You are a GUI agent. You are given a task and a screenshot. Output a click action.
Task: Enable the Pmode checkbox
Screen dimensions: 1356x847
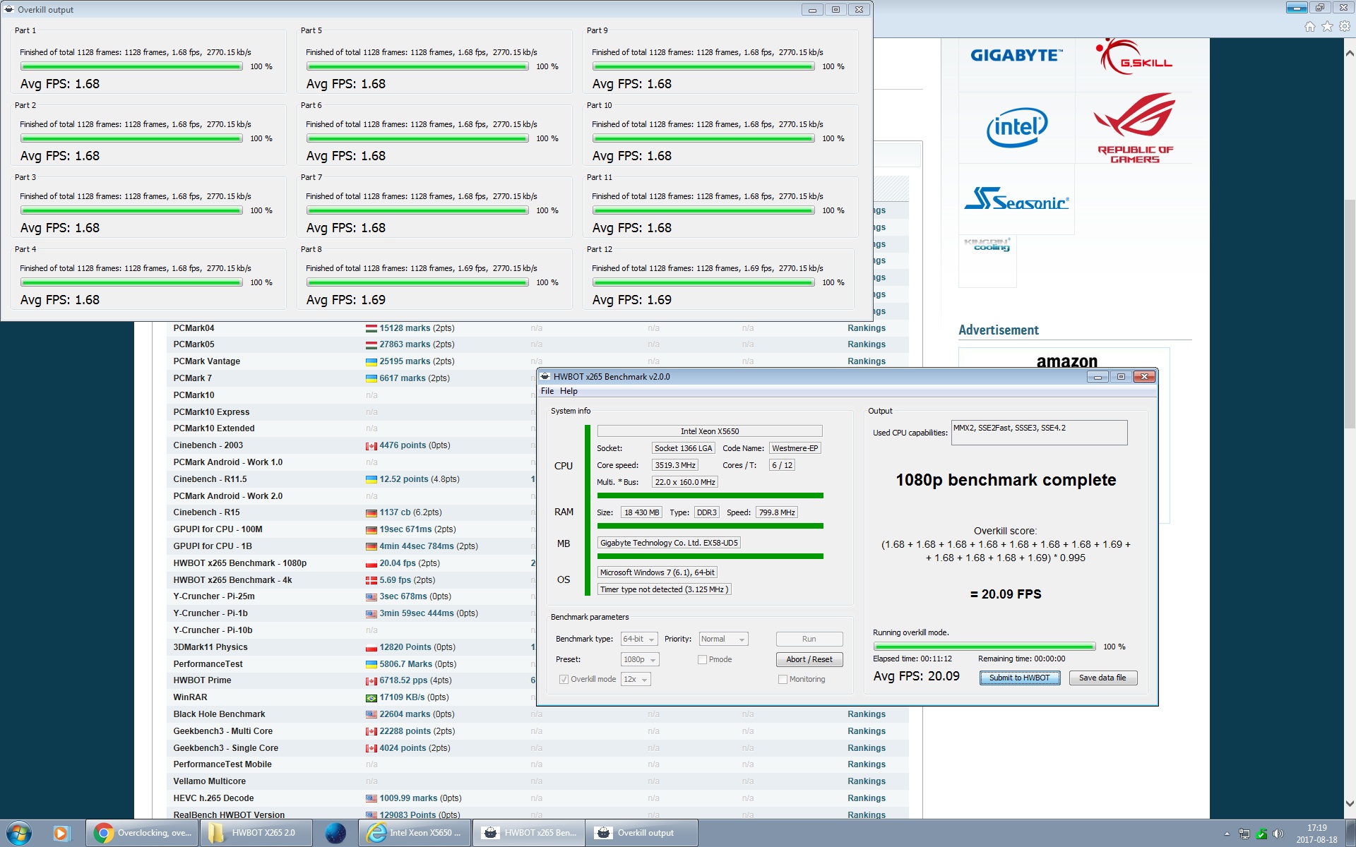tap(702, 659)
